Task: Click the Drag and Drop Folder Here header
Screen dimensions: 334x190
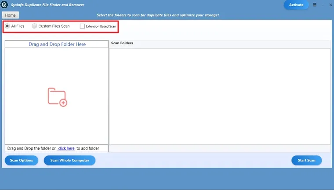Action: click(57, 44)
